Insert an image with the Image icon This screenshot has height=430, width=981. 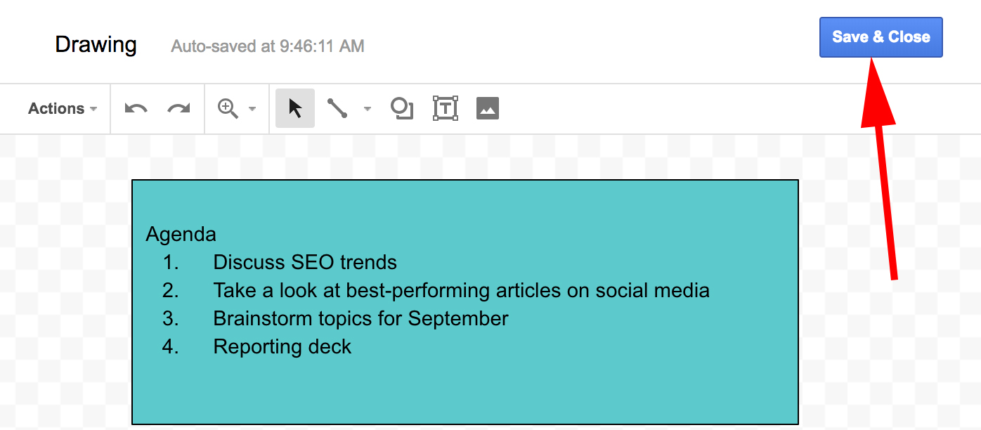488,109
